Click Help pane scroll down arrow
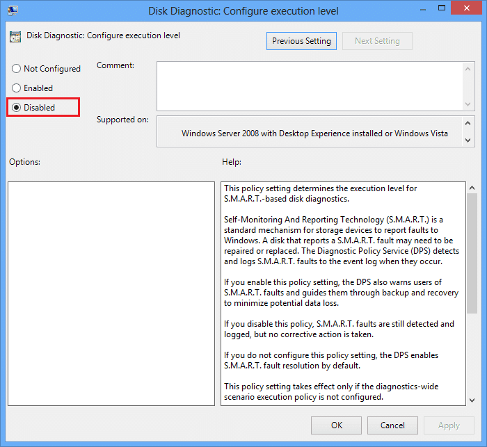 [x=472, y=400]
